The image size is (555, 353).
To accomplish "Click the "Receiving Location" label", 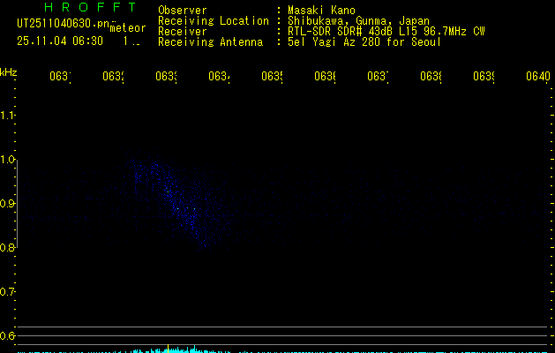I will 214,21.
